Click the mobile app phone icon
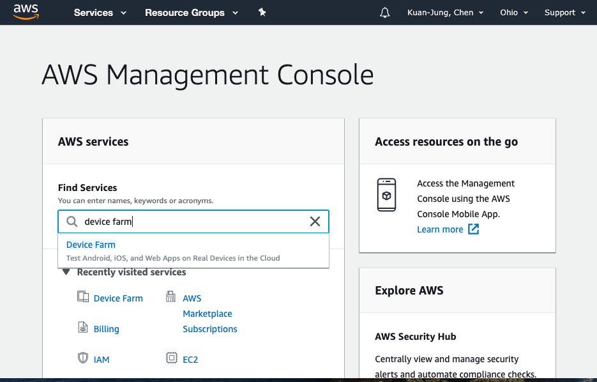 click(x=386, y=195)
